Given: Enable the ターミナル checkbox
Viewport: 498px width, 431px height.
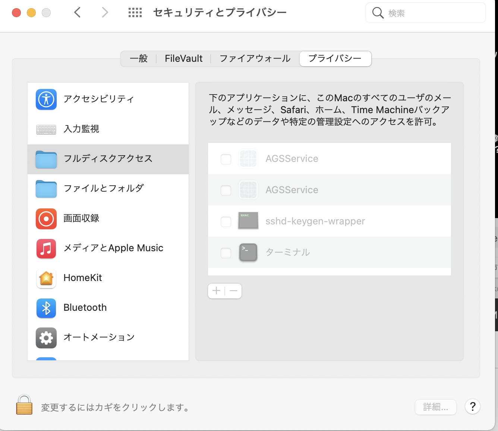Looking at the screenshot, I should pyautogui.click(x=226, y=253).
